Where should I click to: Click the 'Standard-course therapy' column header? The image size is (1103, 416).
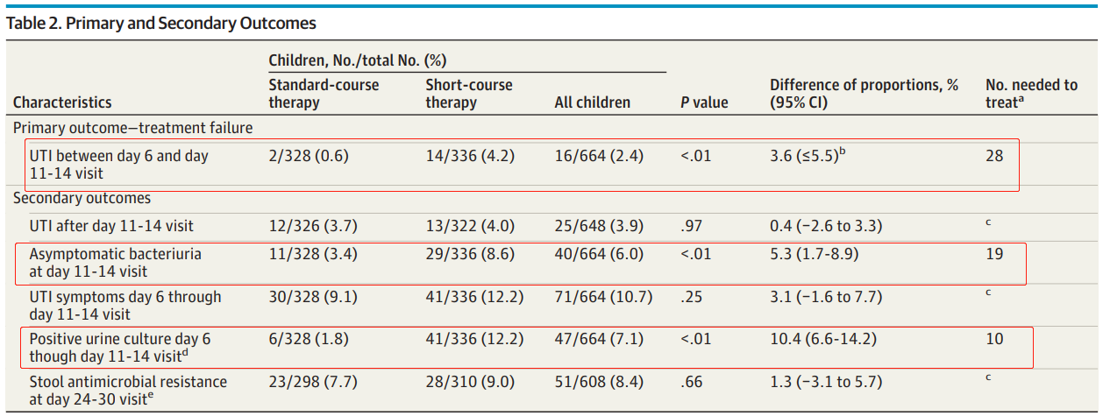coord(324,94)
